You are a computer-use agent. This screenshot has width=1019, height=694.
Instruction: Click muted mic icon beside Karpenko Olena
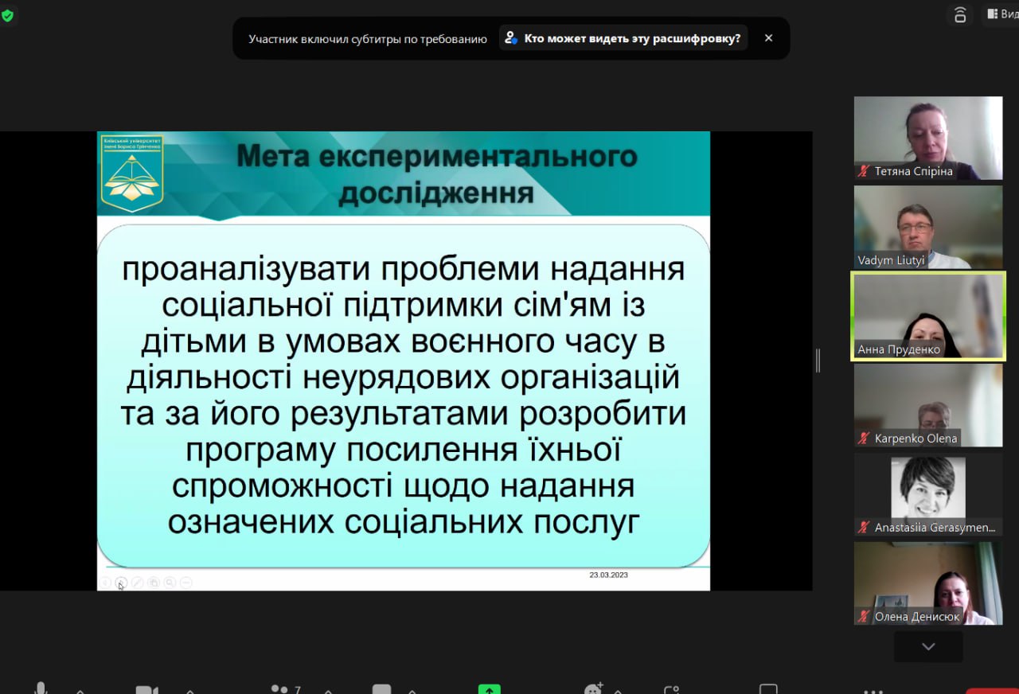864,439
